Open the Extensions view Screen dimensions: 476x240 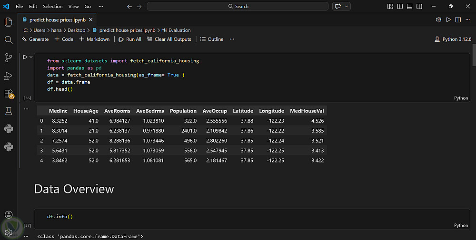8,94
